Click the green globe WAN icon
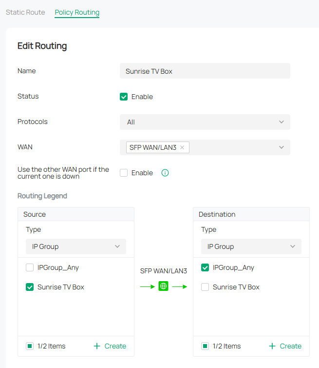Image resolution: width=319 pixels, height=368 pixels. click(x=163, y=286)
